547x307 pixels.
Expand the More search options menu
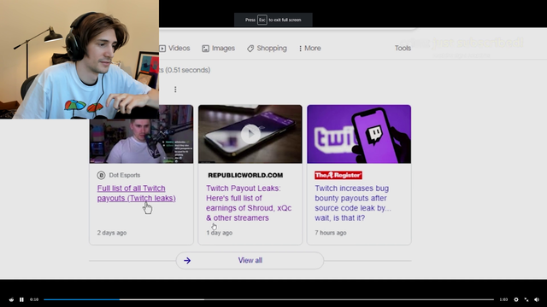coord(309,48)
